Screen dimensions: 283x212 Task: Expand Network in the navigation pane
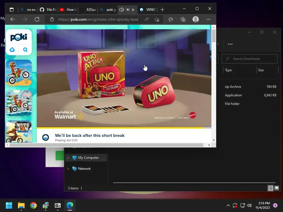pyautogui.click(x=68, y=169)
